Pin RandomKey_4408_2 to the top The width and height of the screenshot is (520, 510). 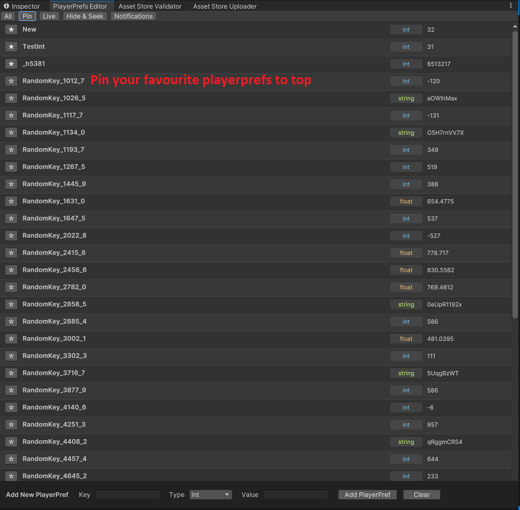[11, 442]
